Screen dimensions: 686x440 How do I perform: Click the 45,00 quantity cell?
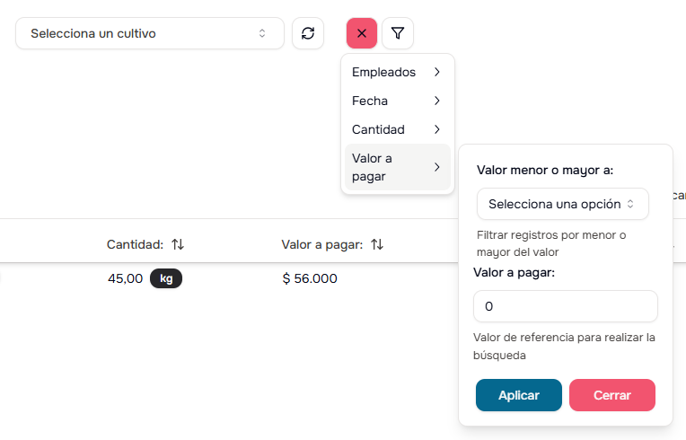[125, 278]
